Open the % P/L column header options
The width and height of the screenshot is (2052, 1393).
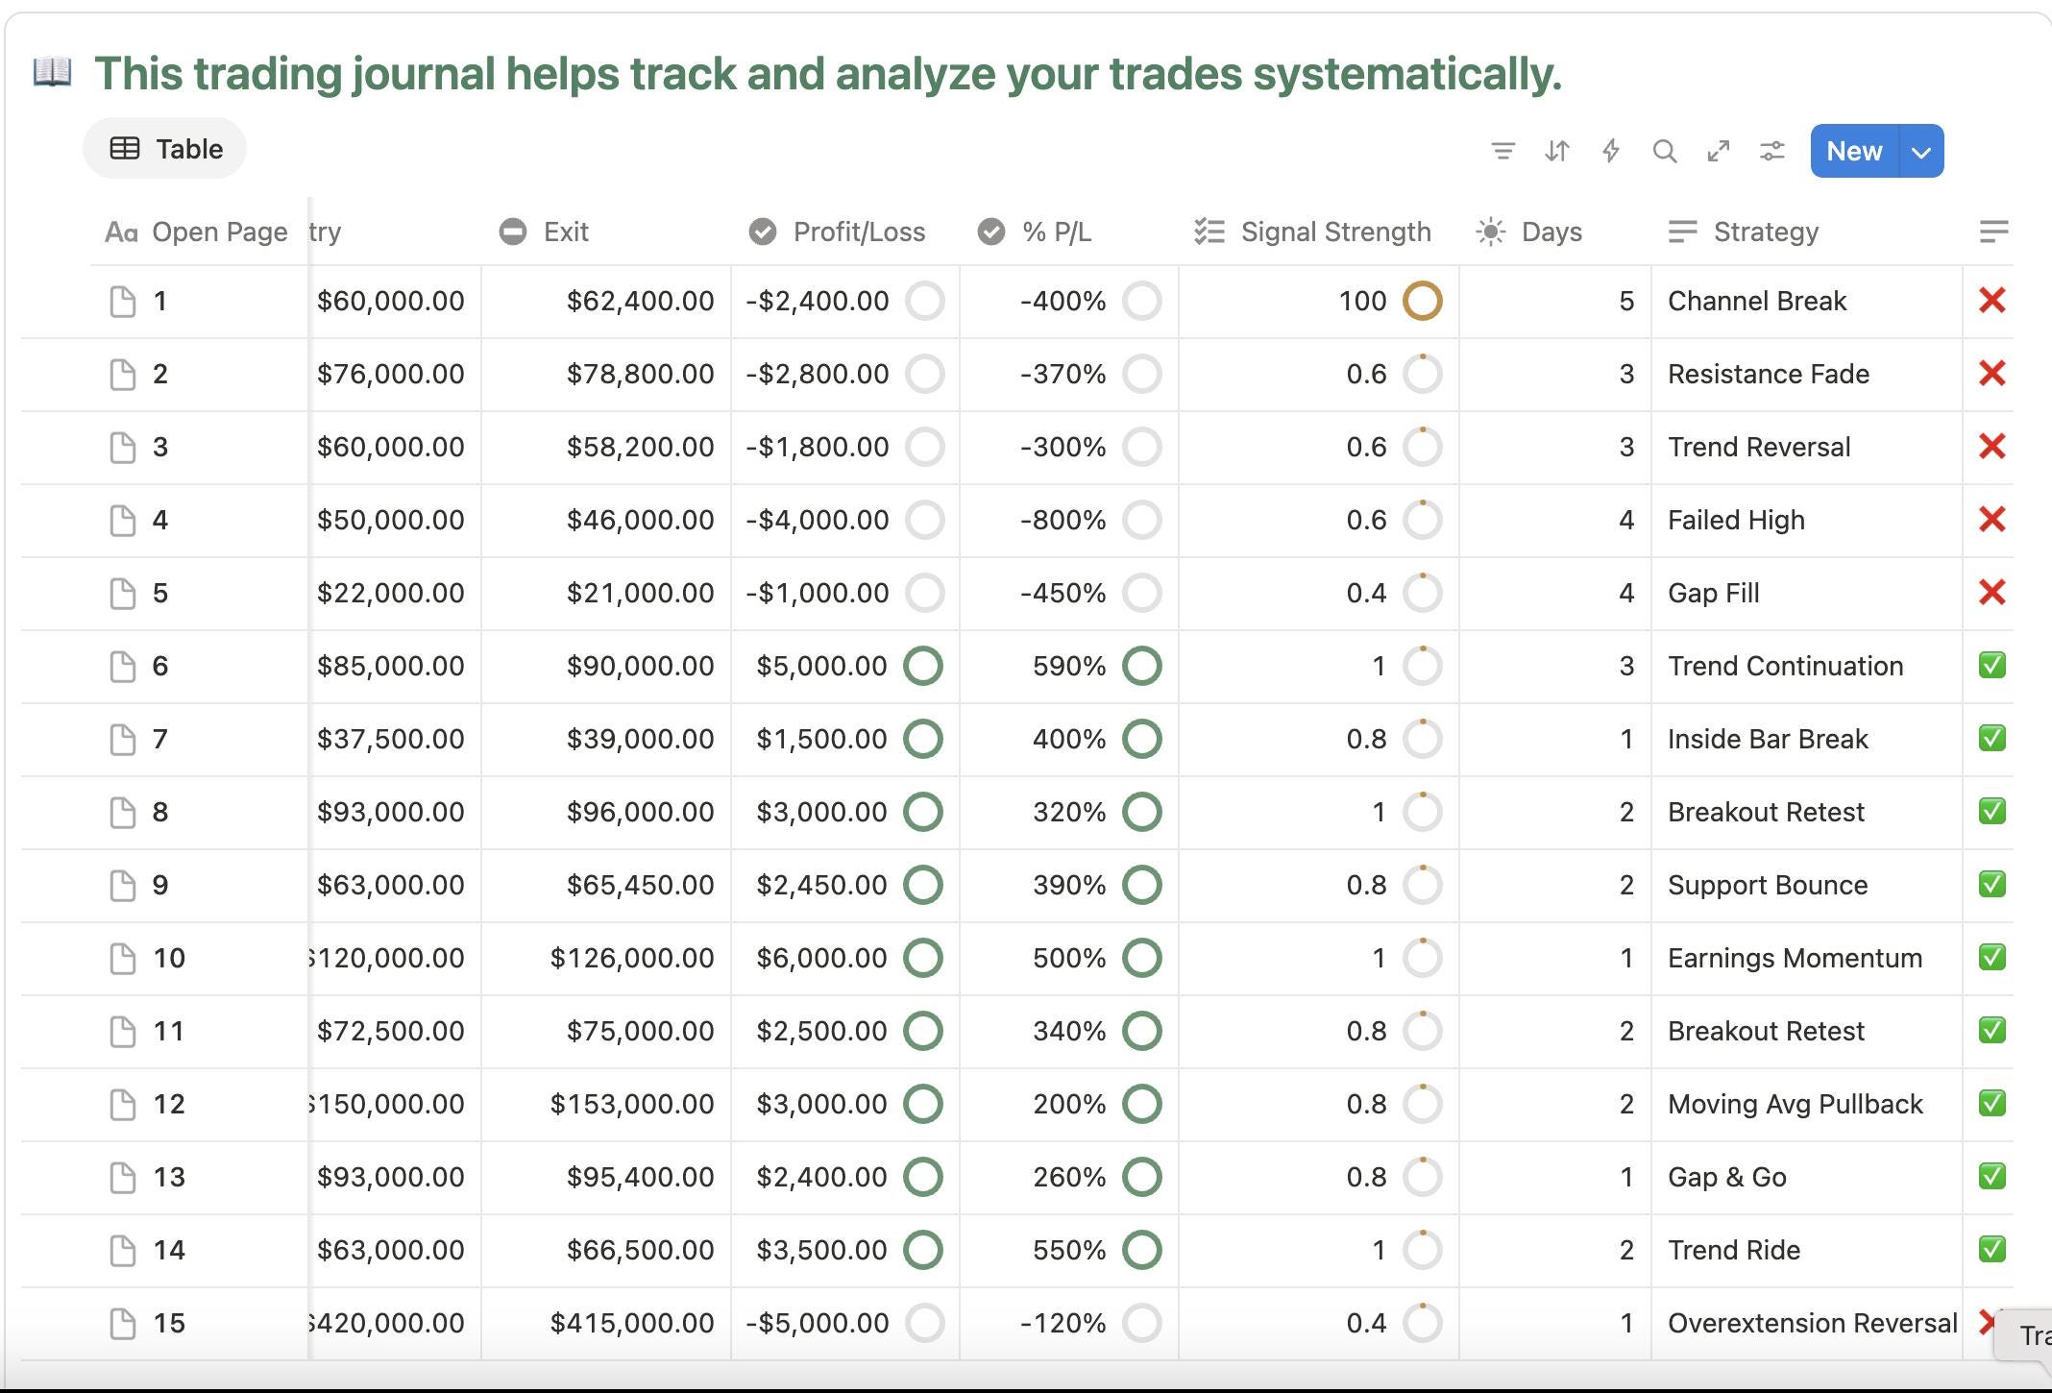tap(1057, 231)
